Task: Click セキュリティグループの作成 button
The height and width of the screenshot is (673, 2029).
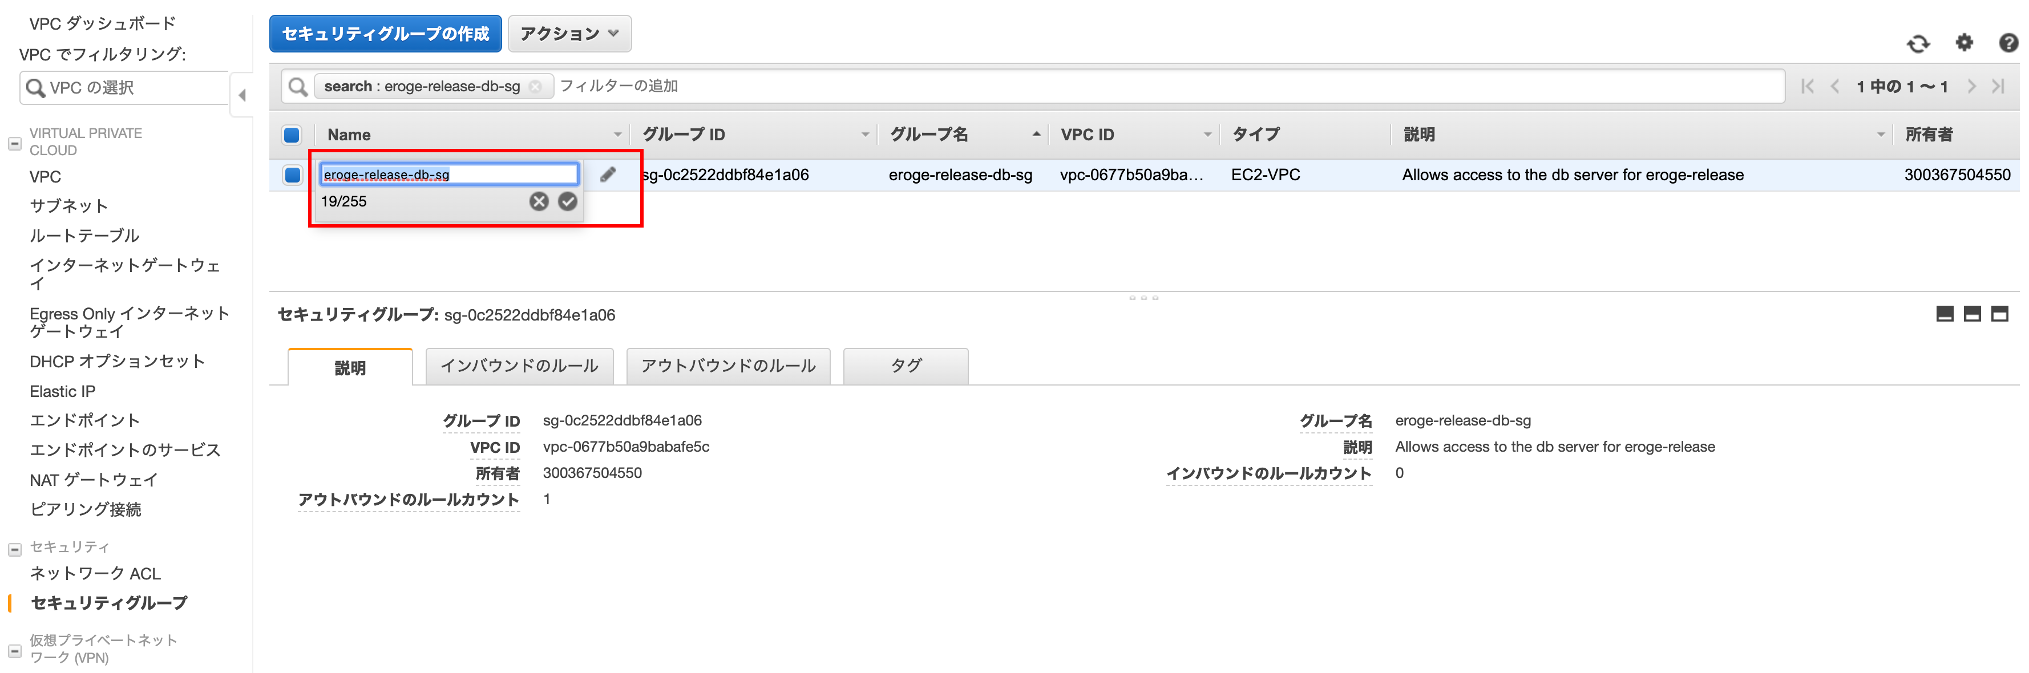Action: click(x=385, y=34)
